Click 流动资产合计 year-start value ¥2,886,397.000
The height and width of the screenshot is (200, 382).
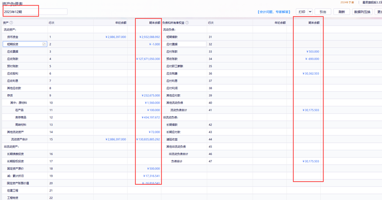(116, 139)
